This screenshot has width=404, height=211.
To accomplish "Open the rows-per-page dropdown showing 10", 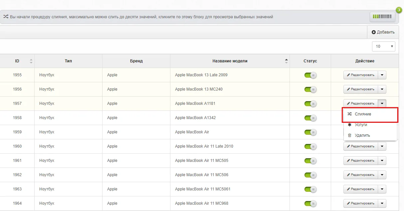I will tap(384, 46).
